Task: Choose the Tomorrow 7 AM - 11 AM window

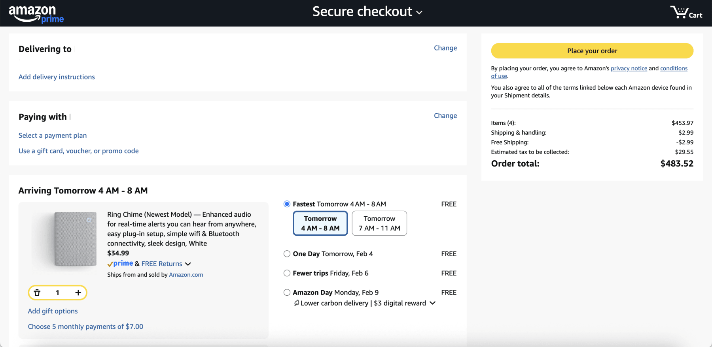Action: 379,223
